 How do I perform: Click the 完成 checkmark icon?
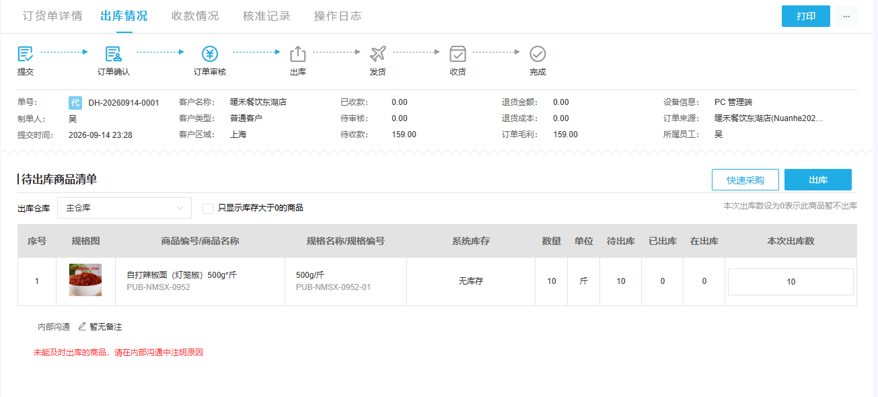[x=538, y=54]
